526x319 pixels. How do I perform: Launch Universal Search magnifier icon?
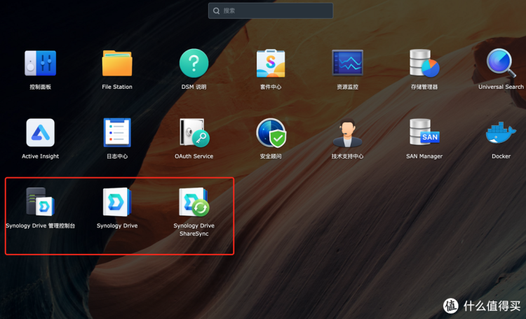coord(501,63)
